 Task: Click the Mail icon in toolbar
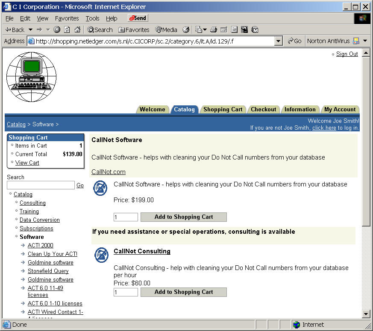198,30
